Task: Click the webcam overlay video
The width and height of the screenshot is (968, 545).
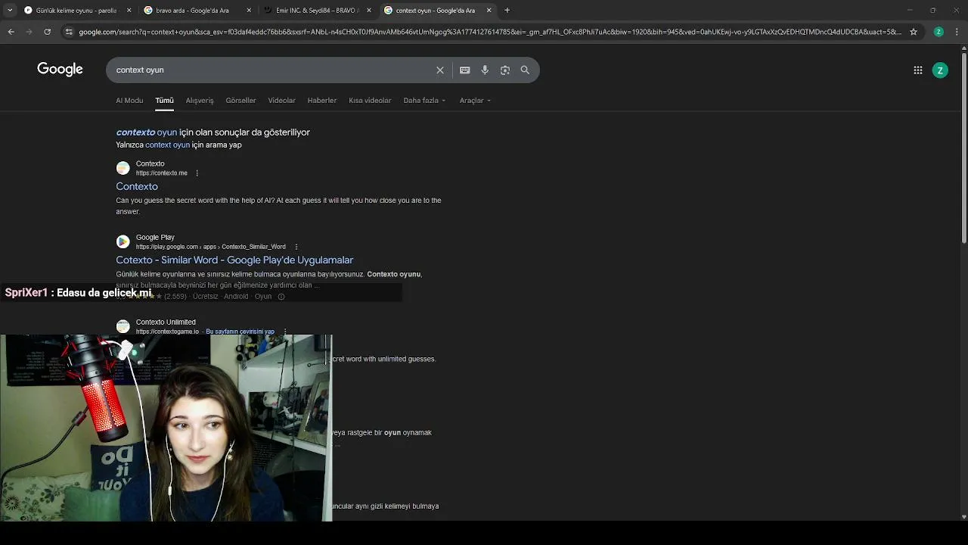Action: [x=166, y=428]
